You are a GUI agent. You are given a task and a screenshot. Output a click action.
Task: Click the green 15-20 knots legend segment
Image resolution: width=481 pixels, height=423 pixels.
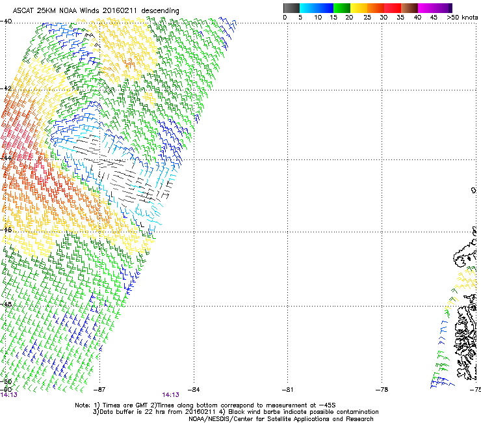[342, 8]
